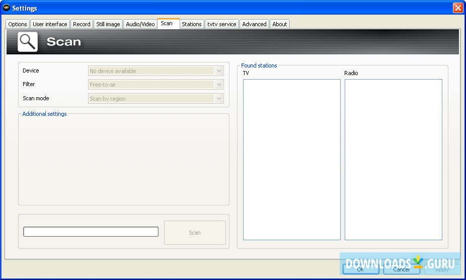
Task: Click the TV column label
Action: click(246, 73)
